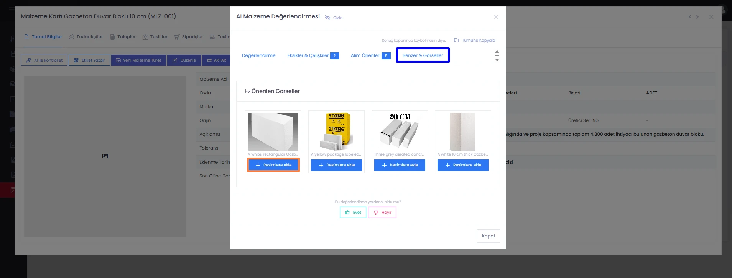Open the Talepler tab
This screenshot has width=732, height=278.
click(123, 37)
